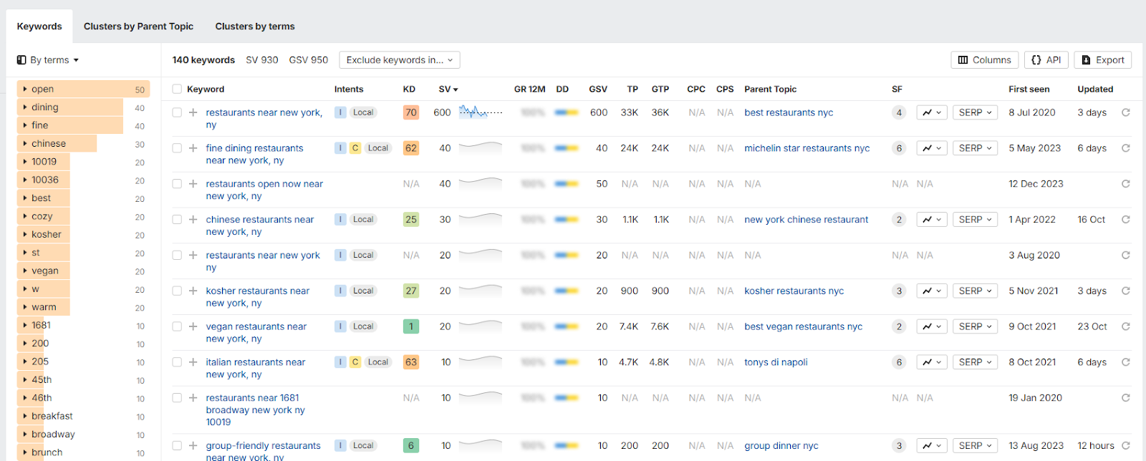This screenshot has height=461, width=1146.
Task: Open trend chart dropdown for michelin star row
Action: pos(932,148)
